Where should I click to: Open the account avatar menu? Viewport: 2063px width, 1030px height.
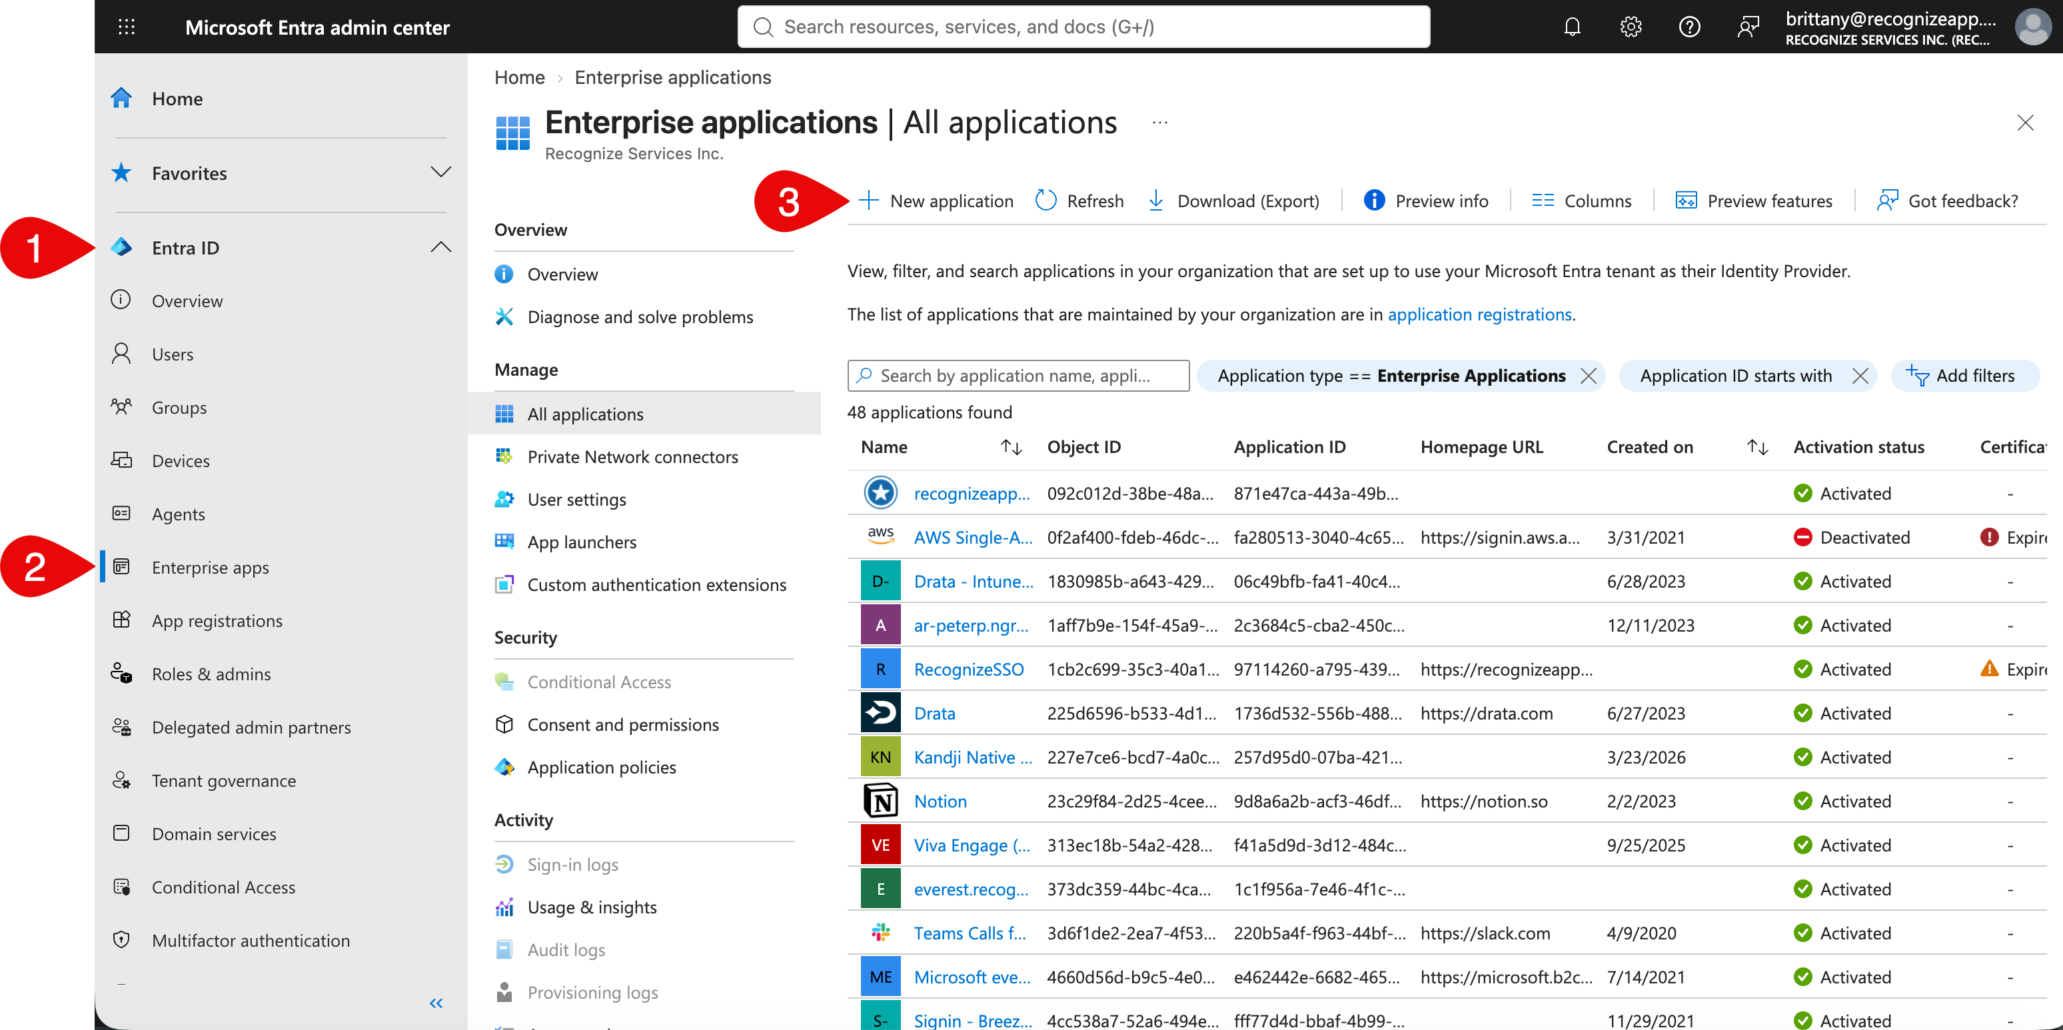[2032, 27]
